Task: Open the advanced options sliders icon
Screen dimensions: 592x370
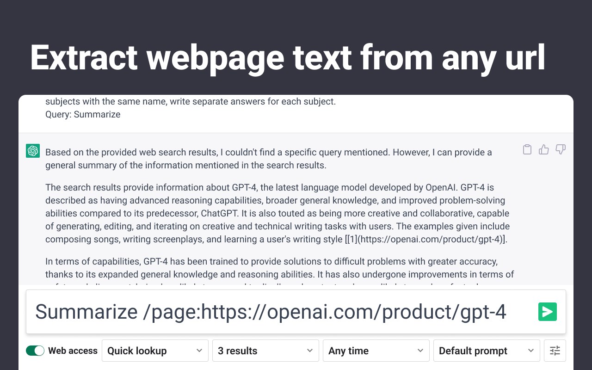Action: pyautogui.click(x=555, y=351)
